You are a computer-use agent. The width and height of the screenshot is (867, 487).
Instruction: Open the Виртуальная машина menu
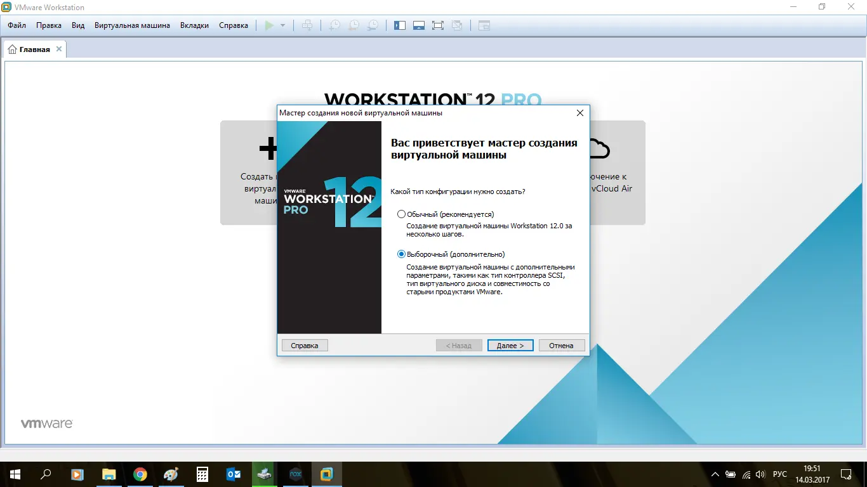pyautogui.click(x=132, y=25)
